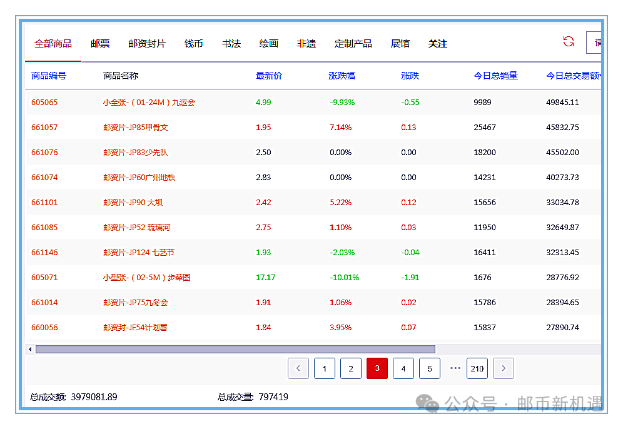This screenshot has height=429, width=623.
Task: Open the 关注 tab
Action: [x=438, y=44]
